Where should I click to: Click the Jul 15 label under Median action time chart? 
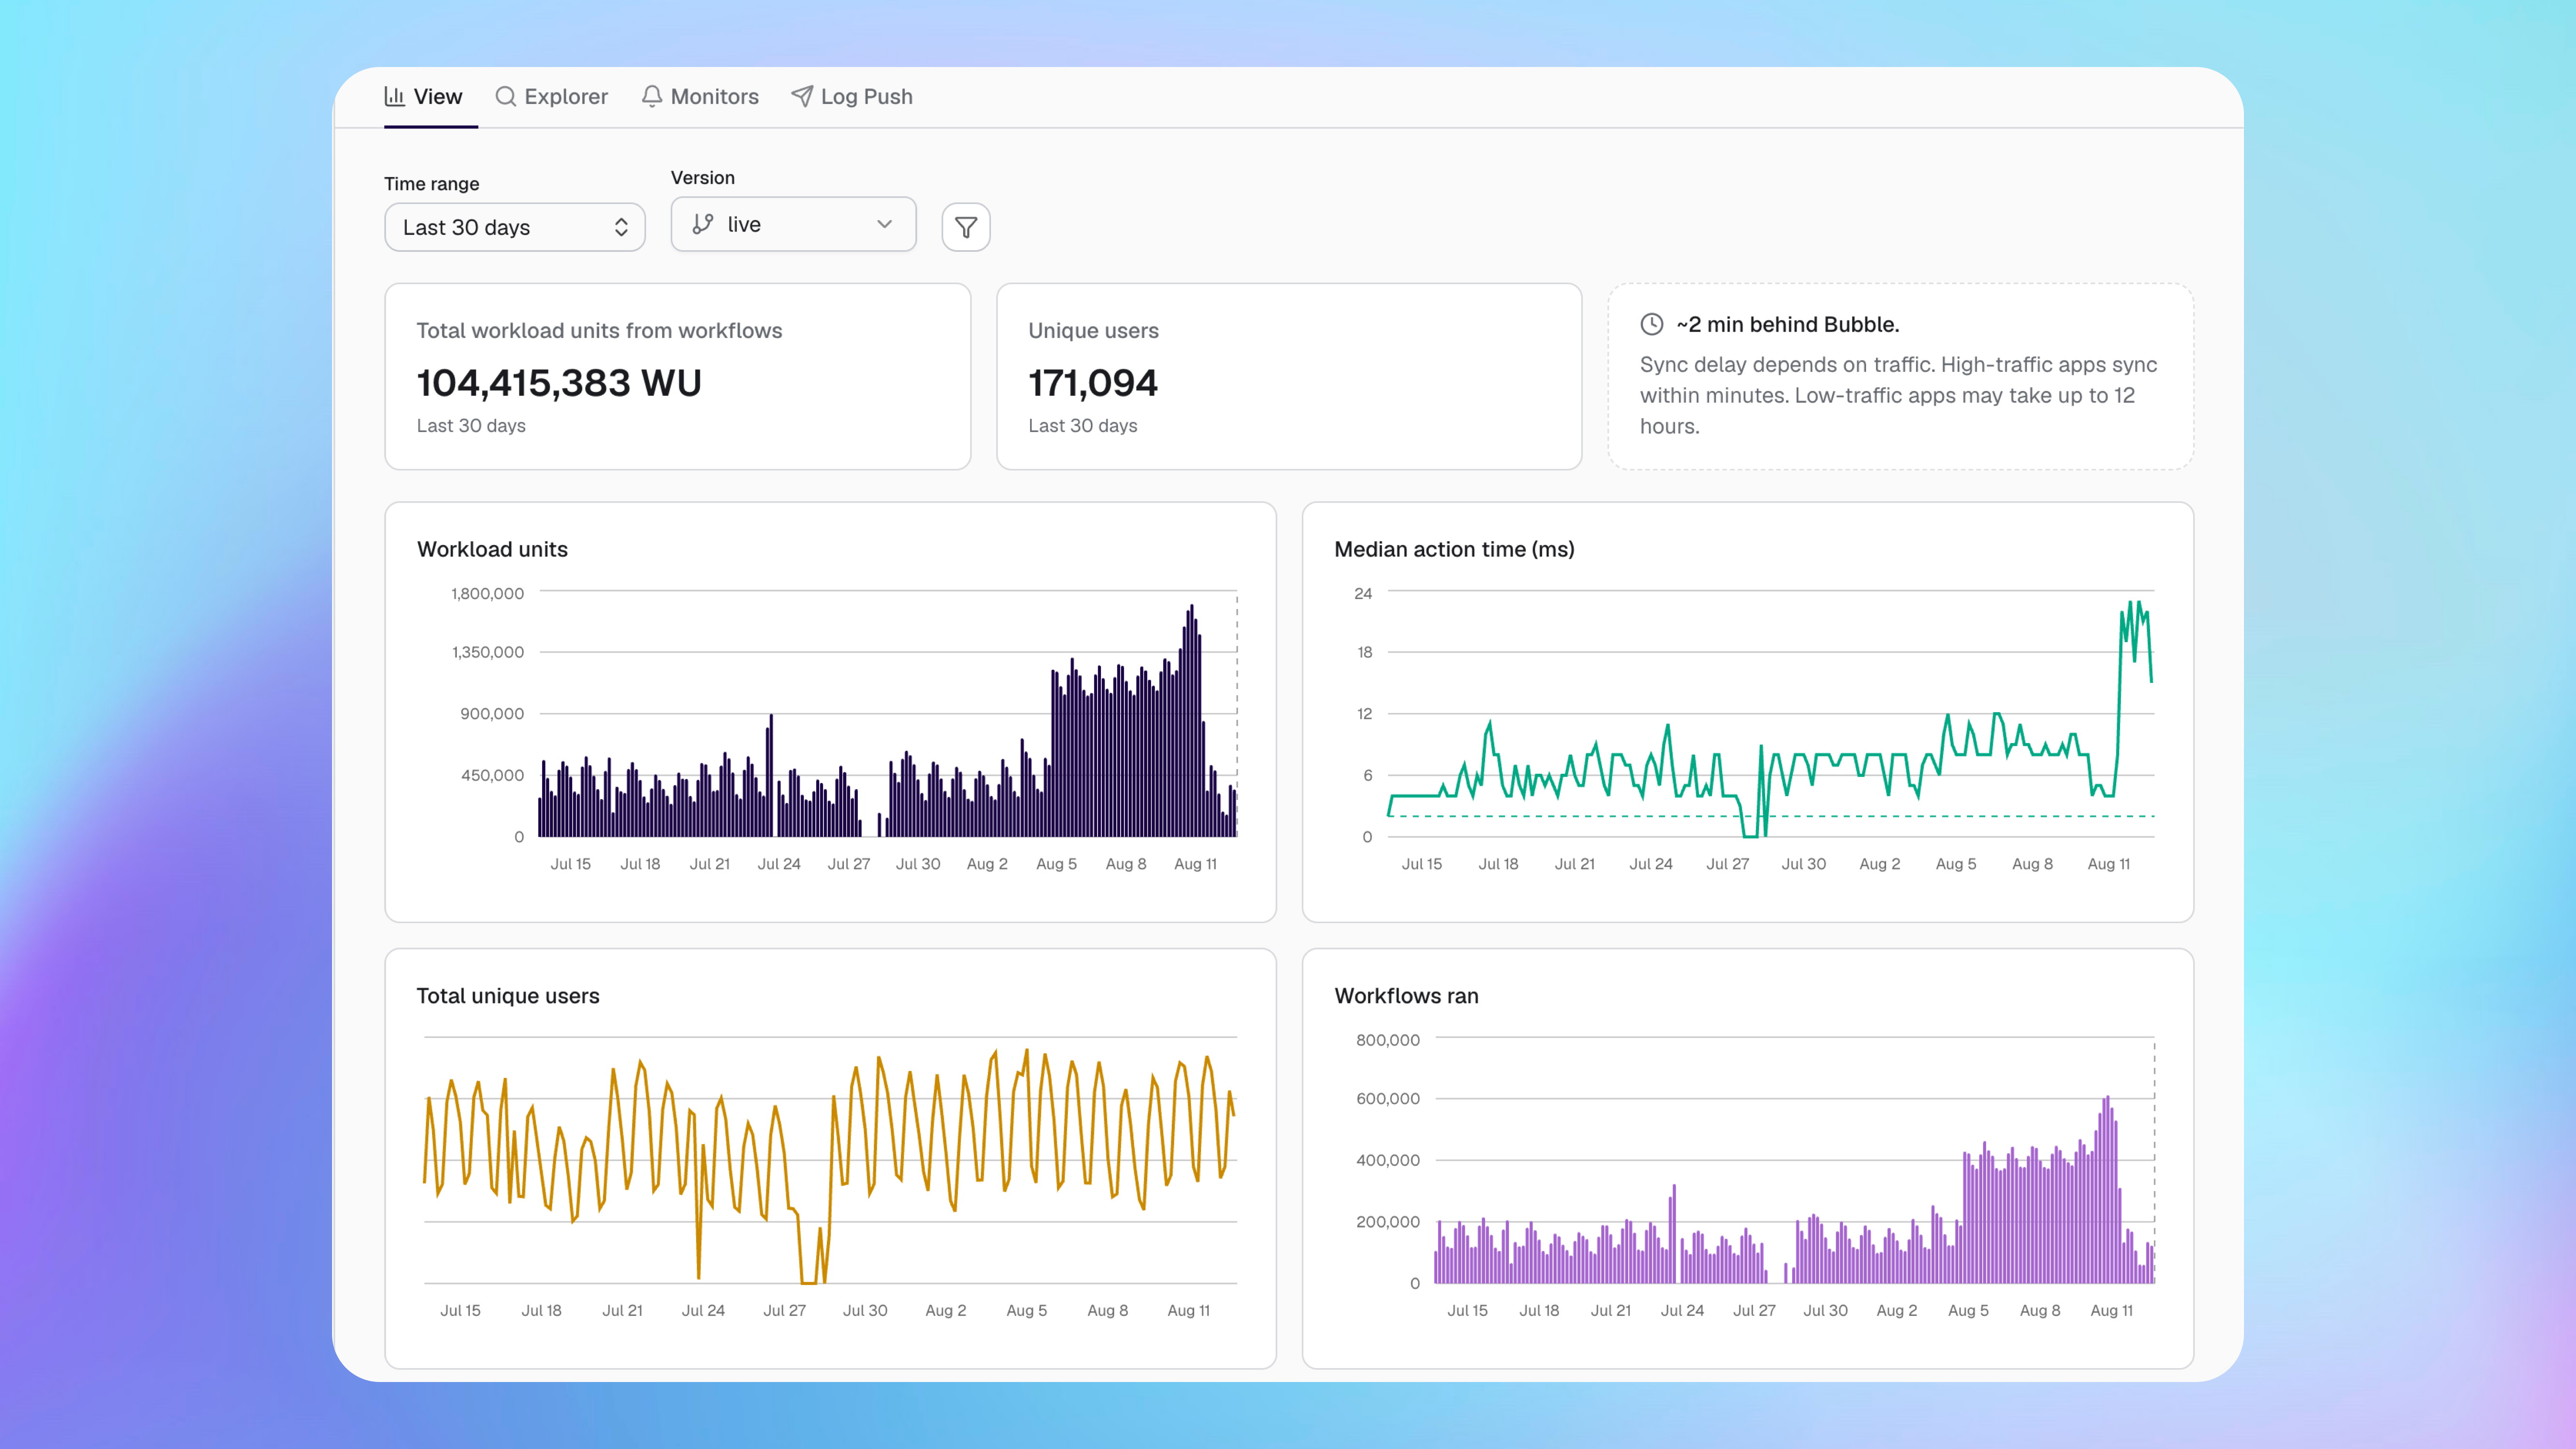click(1421, 864)
